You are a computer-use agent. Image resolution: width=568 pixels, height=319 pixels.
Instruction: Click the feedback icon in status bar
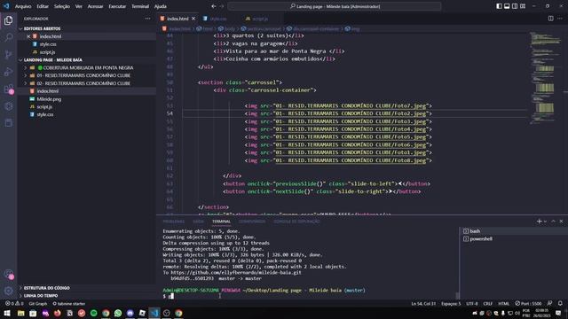550,303
